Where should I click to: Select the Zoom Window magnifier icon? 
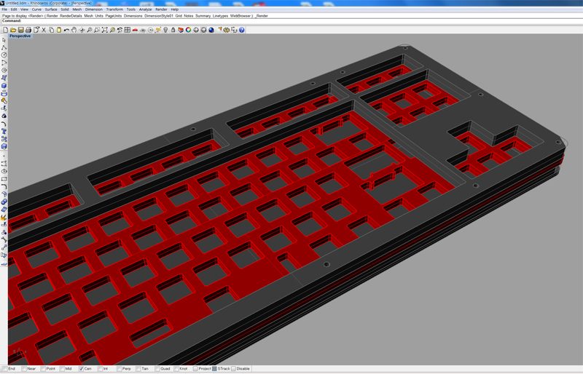97,30
